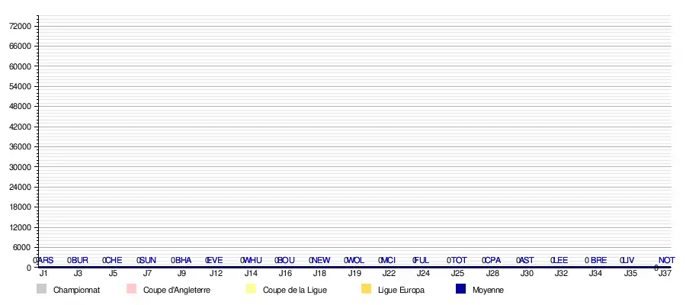Screen dimensions: 686x305
Task: Click the 72000 y-axis value
Action: point(19,27)
